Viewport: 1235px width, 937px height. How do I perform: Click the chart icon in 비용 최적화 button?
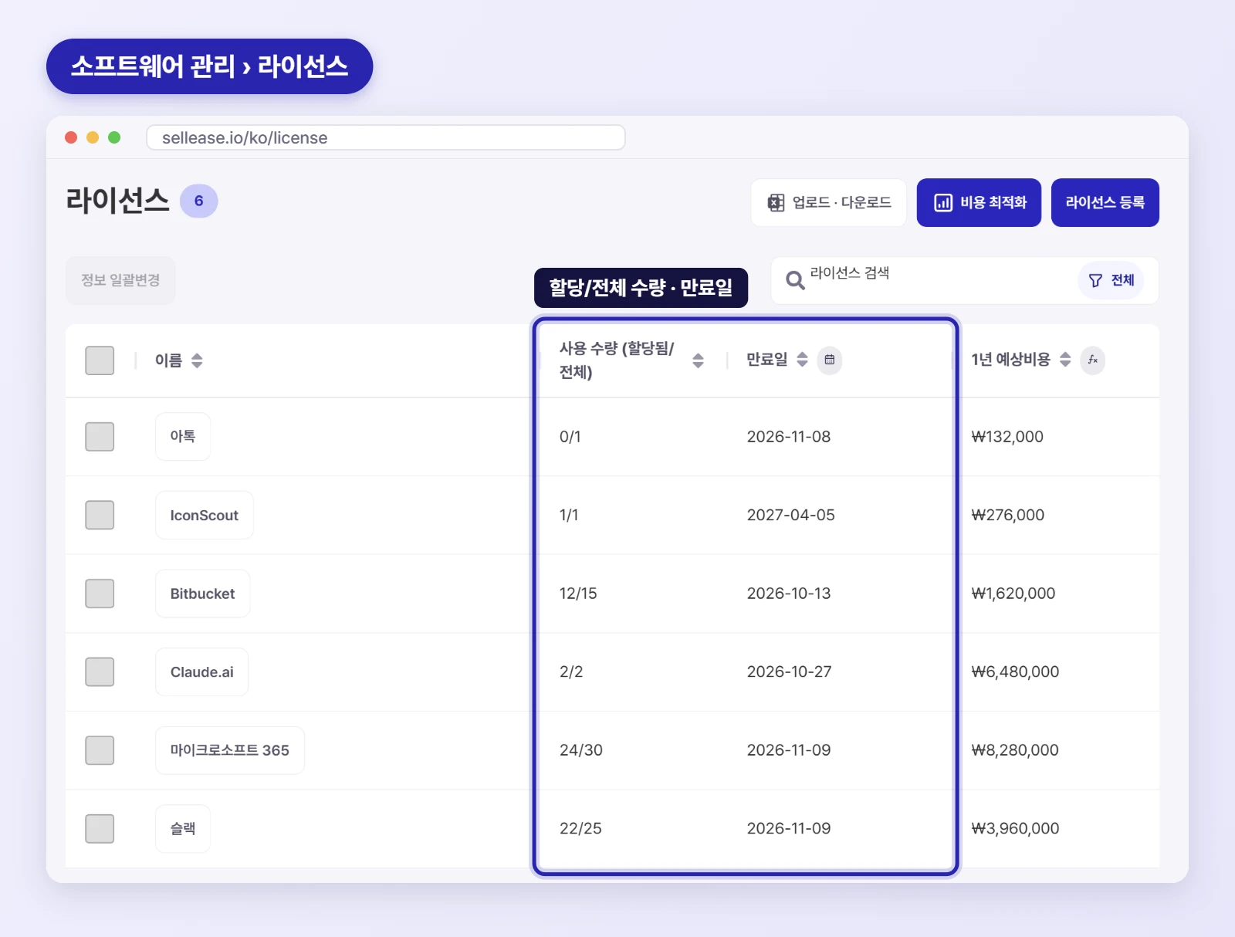(x=943, y=203)
